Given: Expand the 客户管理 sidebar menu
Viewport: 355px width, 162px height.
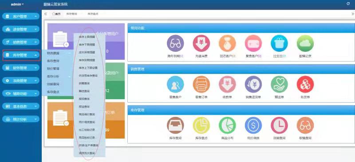Looking at the screenshot, I should point(21,16).
